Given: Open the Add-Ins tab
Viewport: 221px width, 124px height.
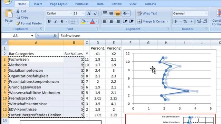Looking at the screenshot, I should point(150,4).
